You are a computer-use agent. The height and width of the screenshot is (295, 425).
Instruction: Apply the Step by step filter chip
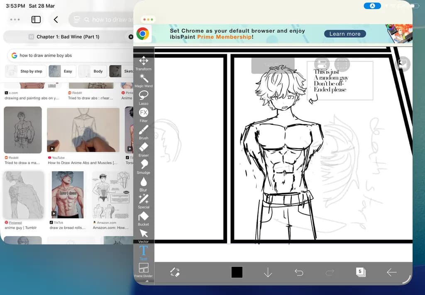[x=26, y=71]
